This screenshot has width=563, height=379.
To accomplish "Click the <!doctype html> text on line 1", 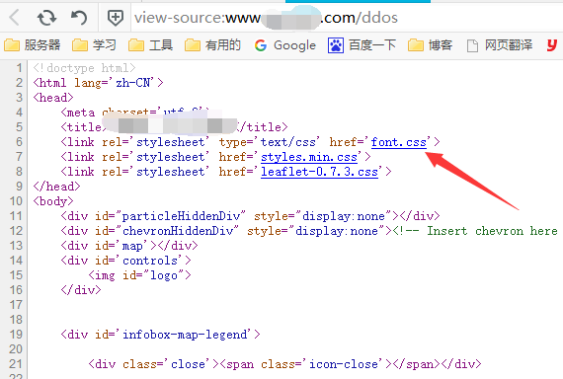I will click(x=84, y=68).
